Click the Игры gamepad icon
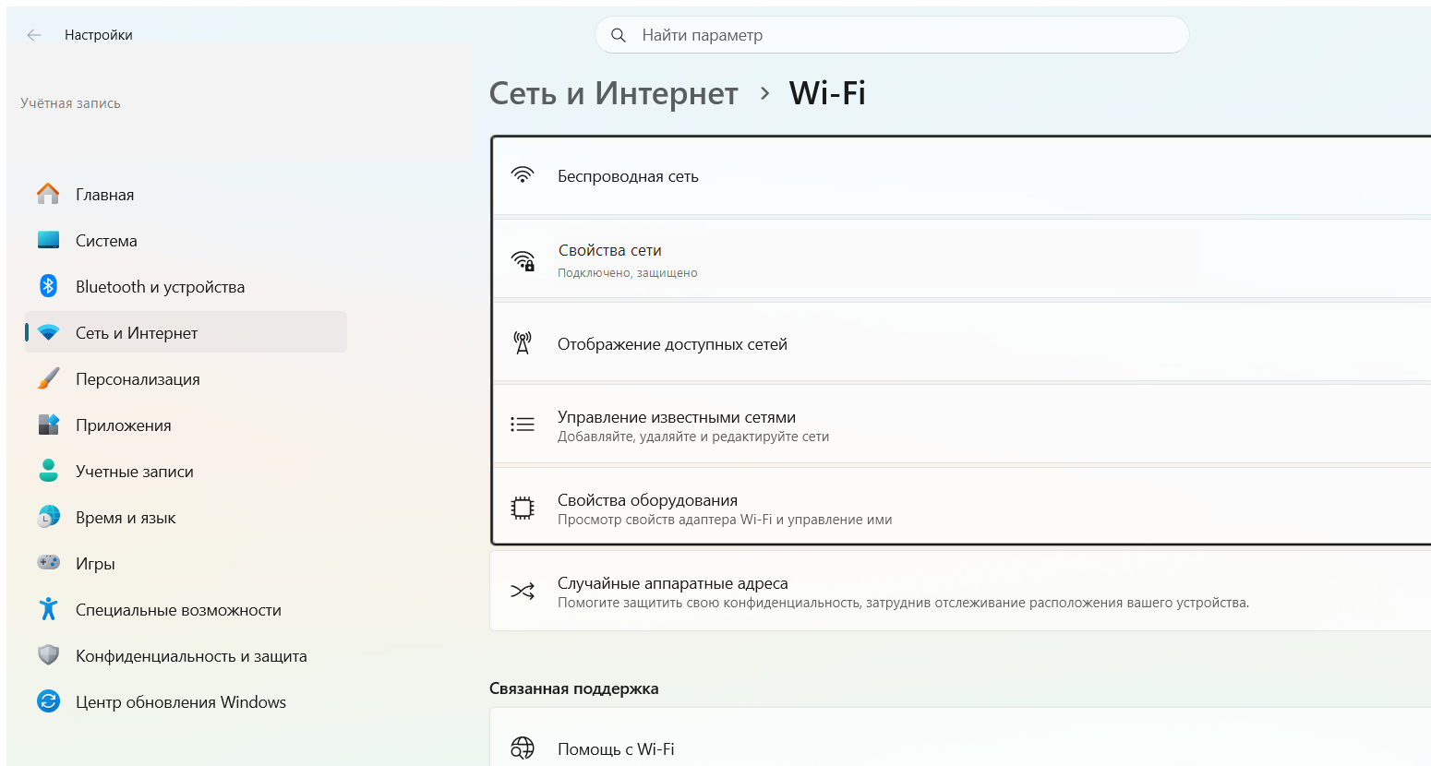Image resolution: width=1431 pixels, height=766 pixels. pyautogui.click(x=48, y=562)
